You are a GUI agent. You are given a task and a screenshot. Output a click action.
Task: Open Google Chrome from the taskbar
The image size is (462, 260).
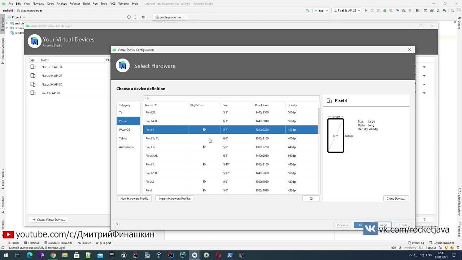[x=53, y=255]
